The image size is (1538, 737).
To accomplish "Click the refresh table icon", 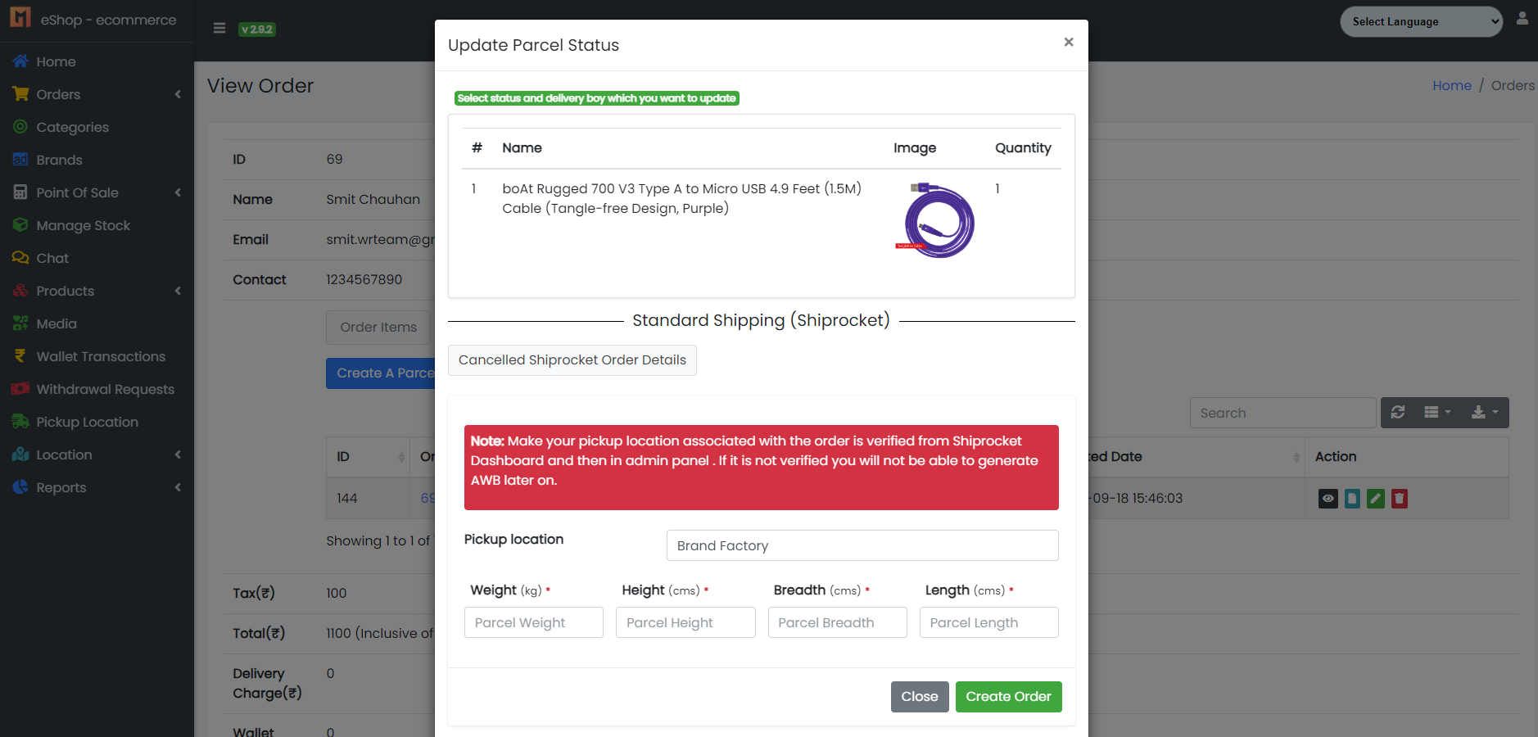I will pyautogui.click(x=1398, y=413).
